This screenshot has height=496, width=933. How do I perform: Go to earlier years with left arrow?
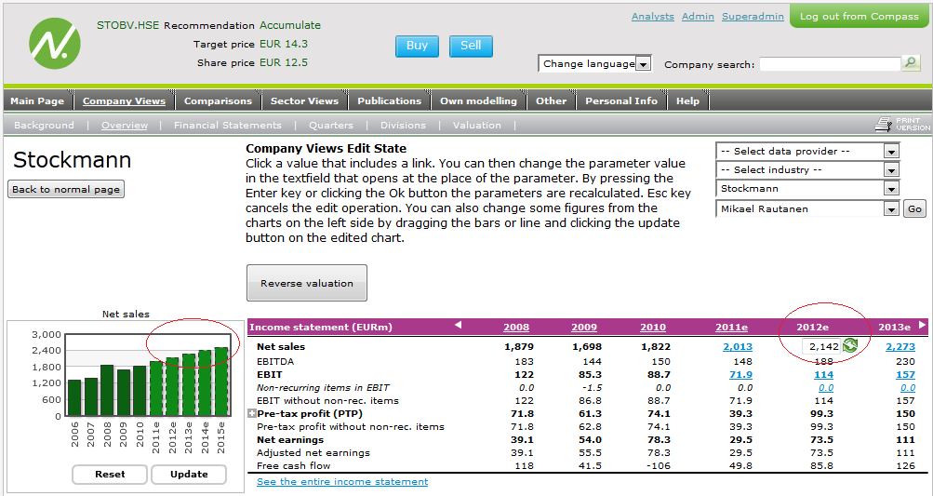[x=458, y=325]
